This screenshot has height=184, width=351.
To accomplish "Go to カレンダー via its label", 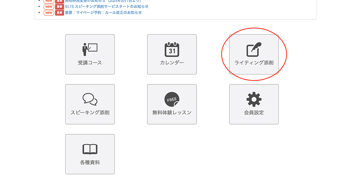I will pos(172,63).
